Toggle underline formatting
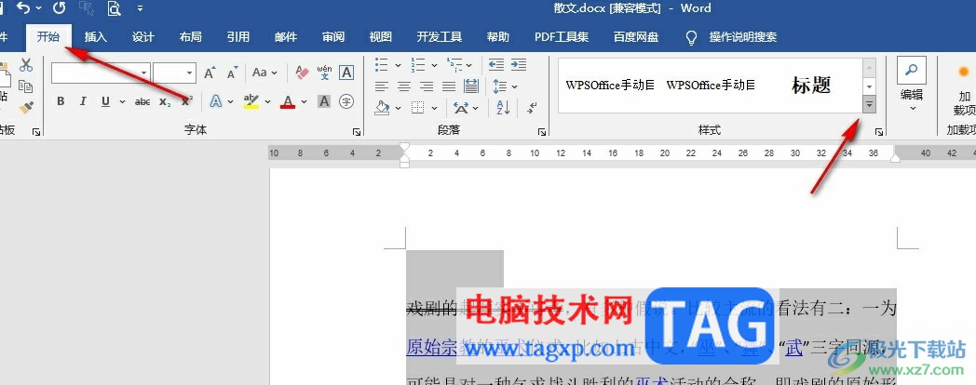 pyautogui.click(x=106, y=101)
